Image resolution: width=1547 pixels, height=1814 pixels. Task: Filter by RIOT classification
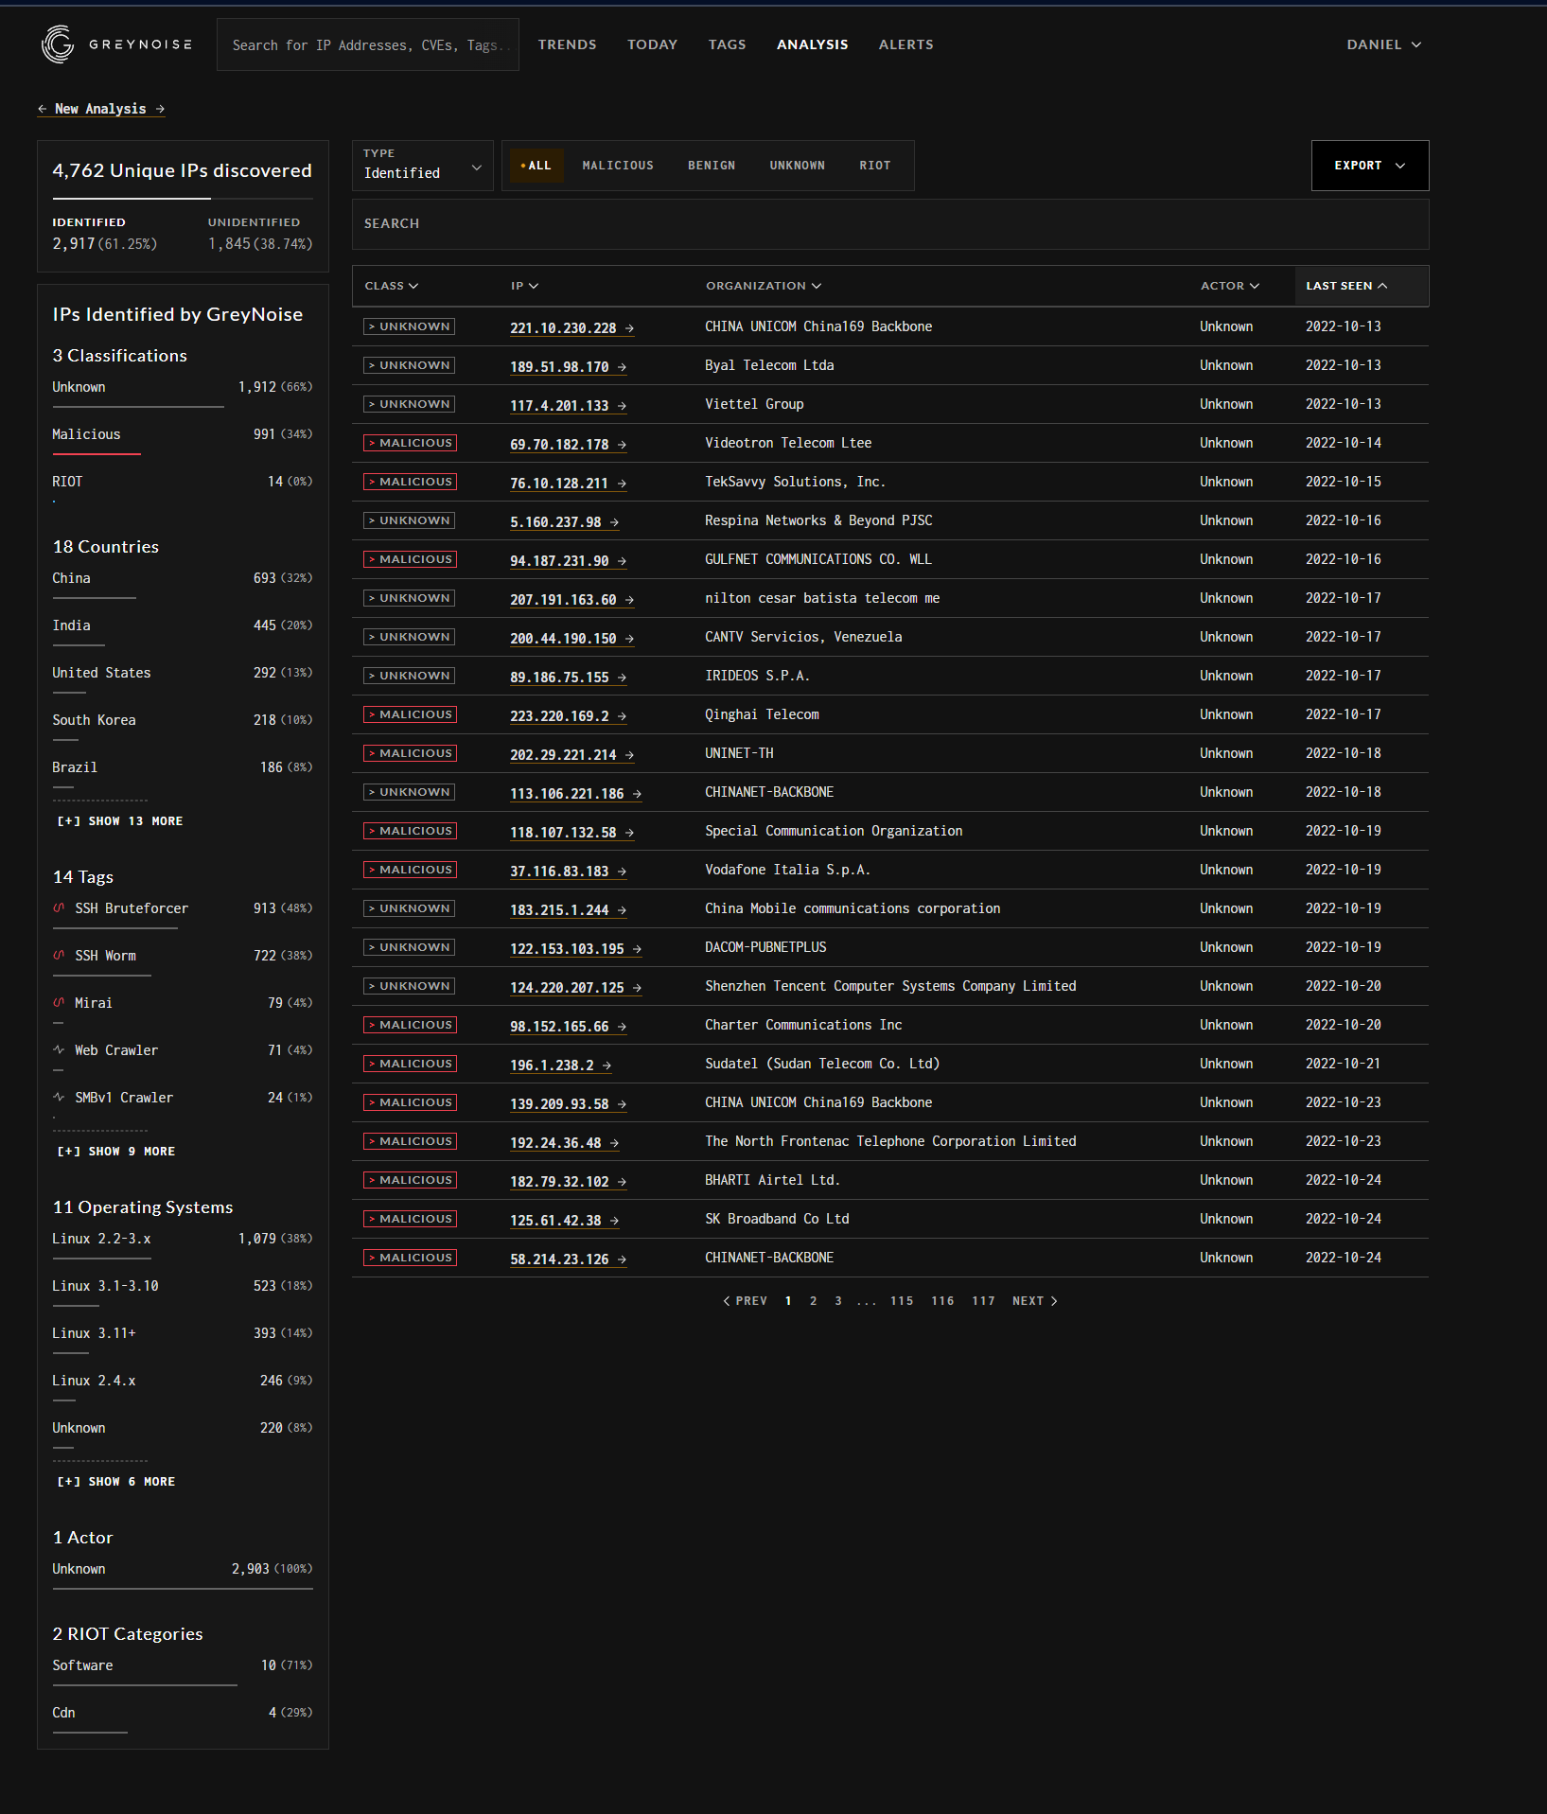point(875,166)
